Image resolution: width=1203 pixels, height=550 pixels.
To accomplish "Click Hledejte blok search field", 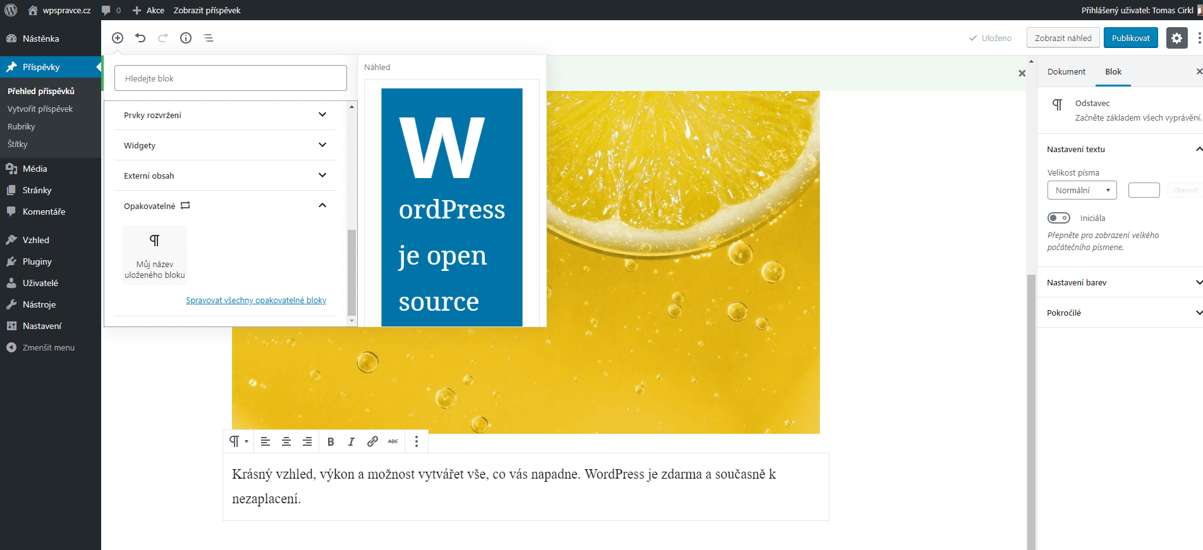I will coord(231,78).
